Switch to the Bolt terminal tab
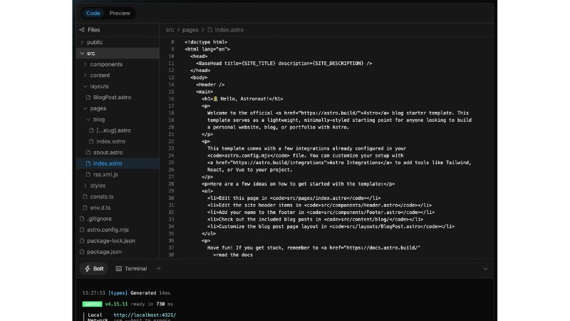Image resolution: width=570 pixels, height=321 pixels. coord(94,269)
